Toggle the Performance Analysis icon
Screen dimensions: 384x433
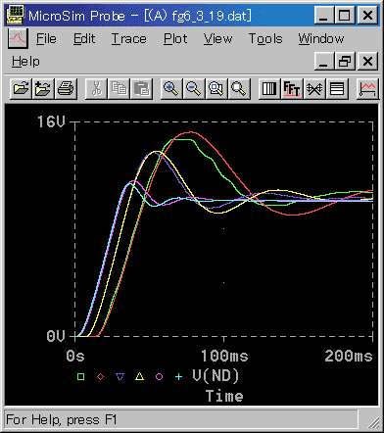click(314, 89)
